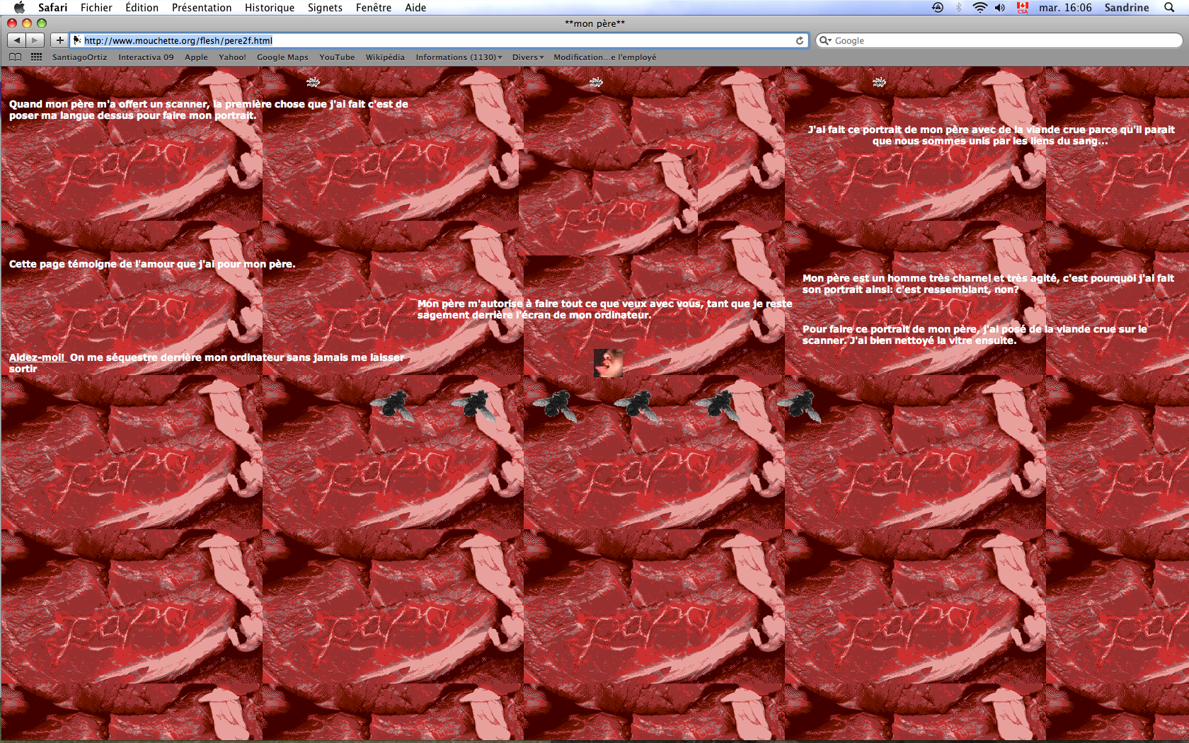Viewport: 1189px width, 743px height.
Task: Open the keyboard input flag menu
Action: [x=1023, y=7]
